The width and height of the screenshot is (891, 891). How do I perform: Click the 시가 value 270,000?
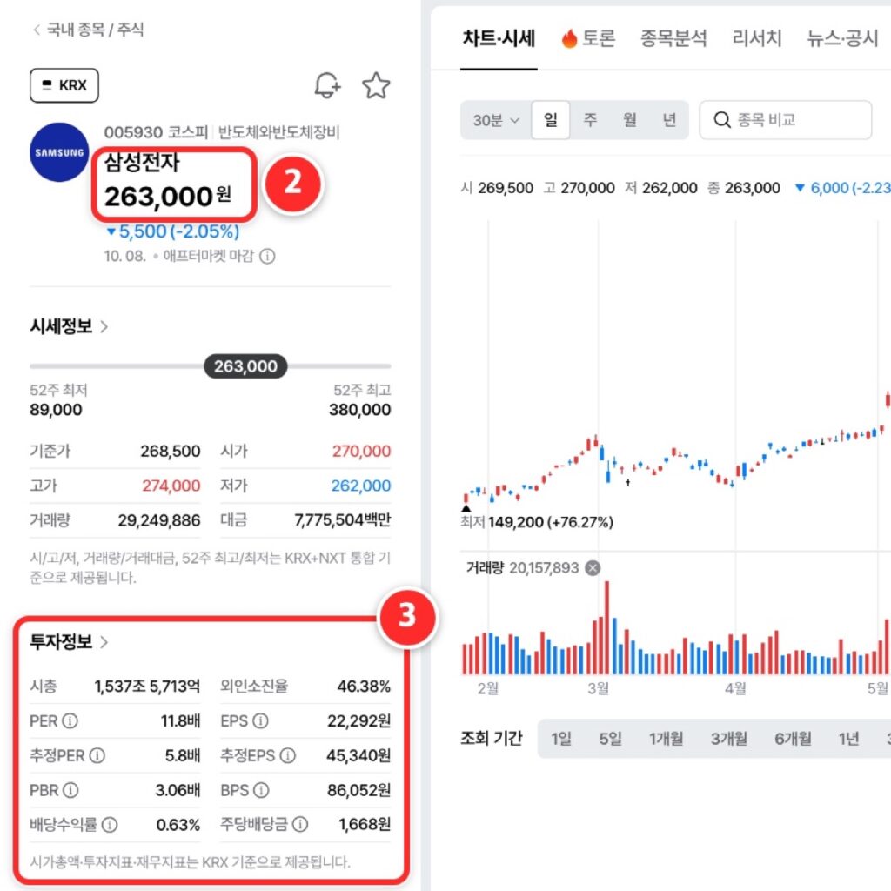click(361, 452)
